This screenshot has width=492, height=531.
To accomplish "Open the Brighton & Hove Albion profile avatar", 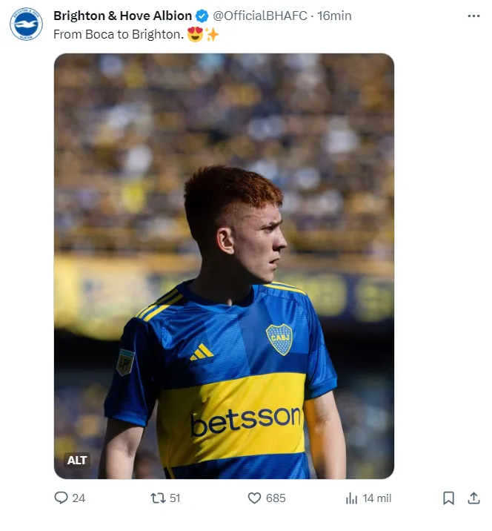I will [x=26, y=24].
